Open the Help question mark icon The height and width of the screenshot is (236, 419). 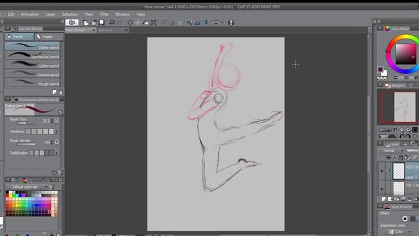231,23
